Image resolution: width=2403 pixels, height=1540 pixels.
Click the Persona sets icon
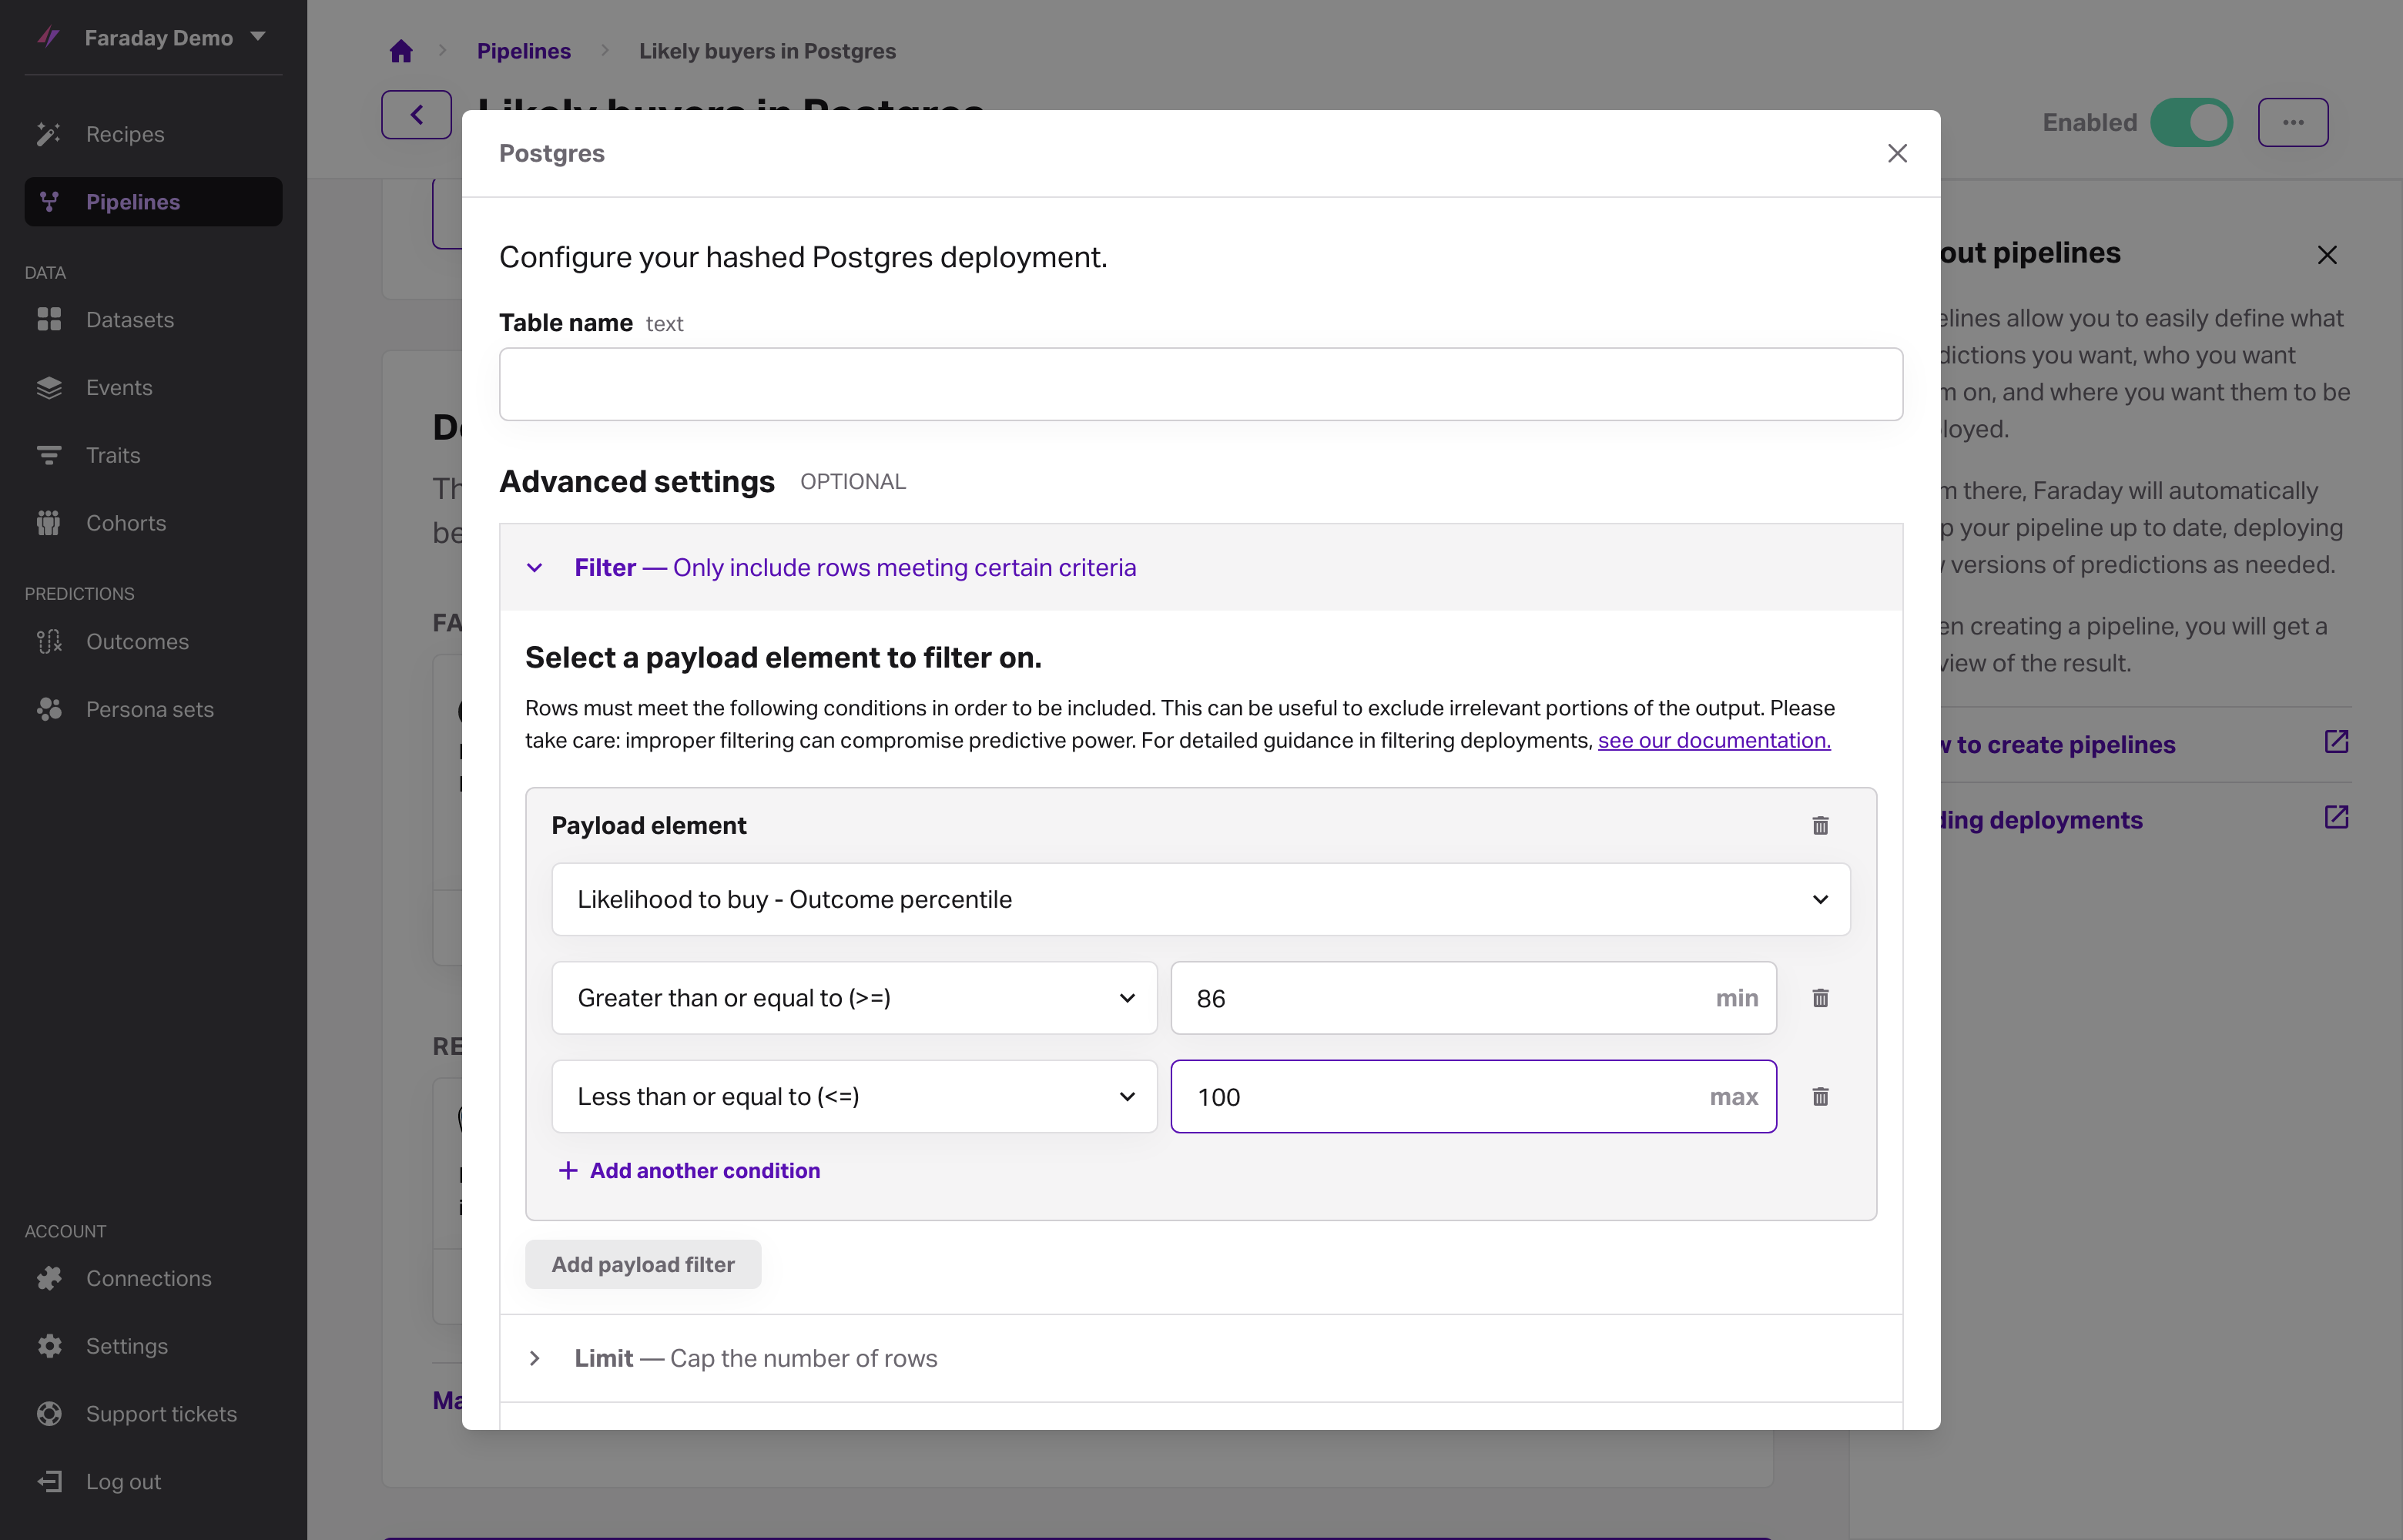click(x=49, y=709)
